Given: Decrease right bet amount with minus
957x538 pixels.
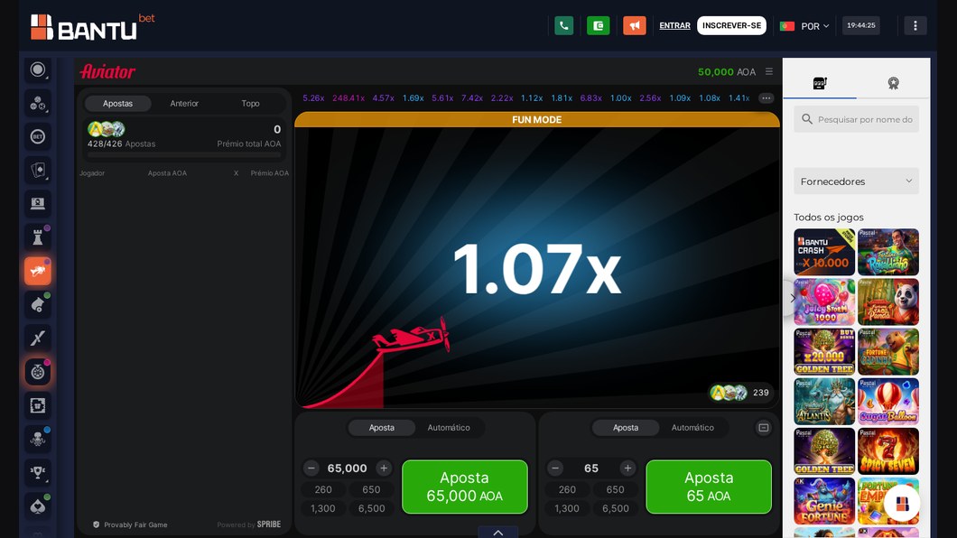Looking at the screenshot, I should [555, 468].
